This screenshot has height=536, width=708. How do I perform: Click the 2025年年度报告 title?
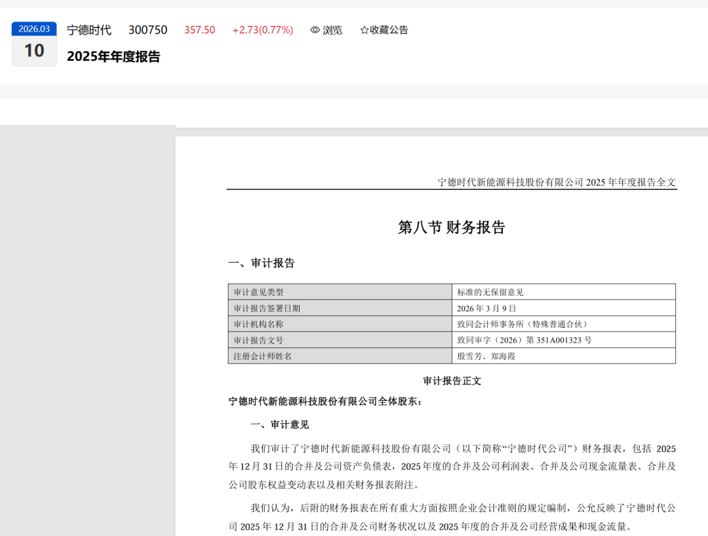tap(114, 56)
